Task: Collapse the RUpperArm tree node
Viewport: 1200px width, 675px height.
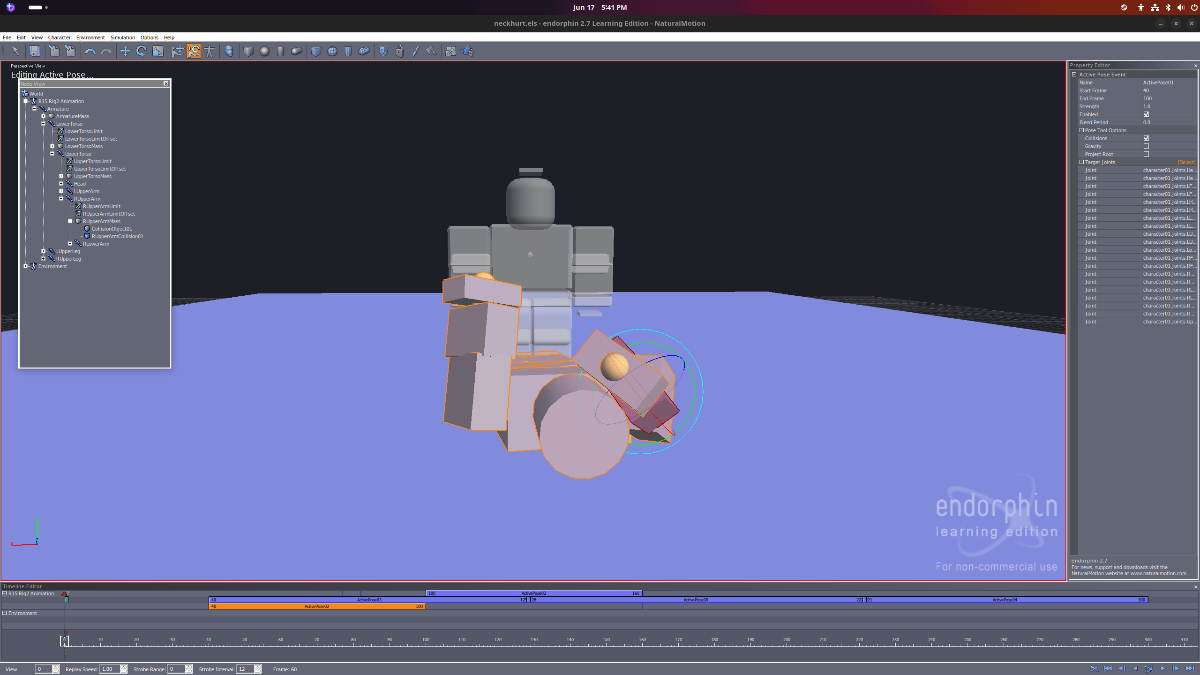Action: 61,199
